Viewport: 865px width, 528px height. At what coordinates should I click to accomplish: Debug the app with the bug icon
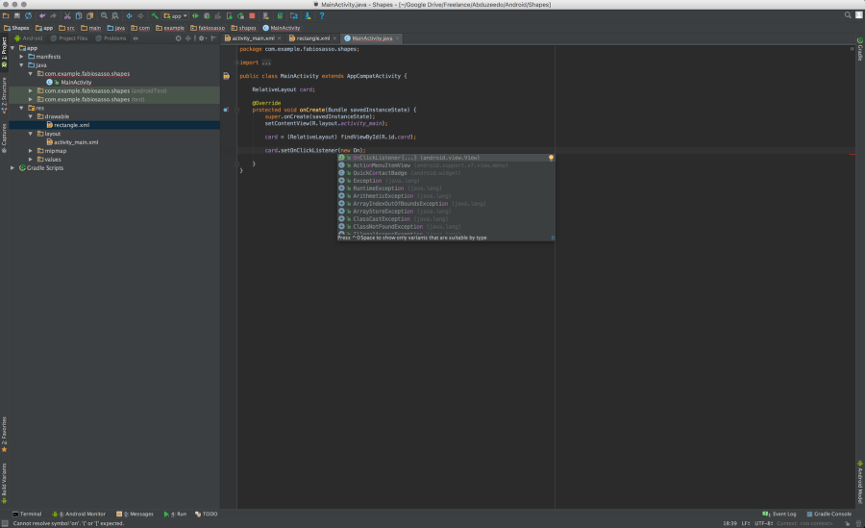pyautogui.click(x=207, y=16)
